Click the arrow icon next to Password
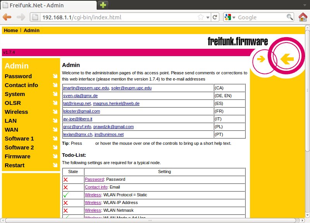The image size is (310, 223). point(55,76)
